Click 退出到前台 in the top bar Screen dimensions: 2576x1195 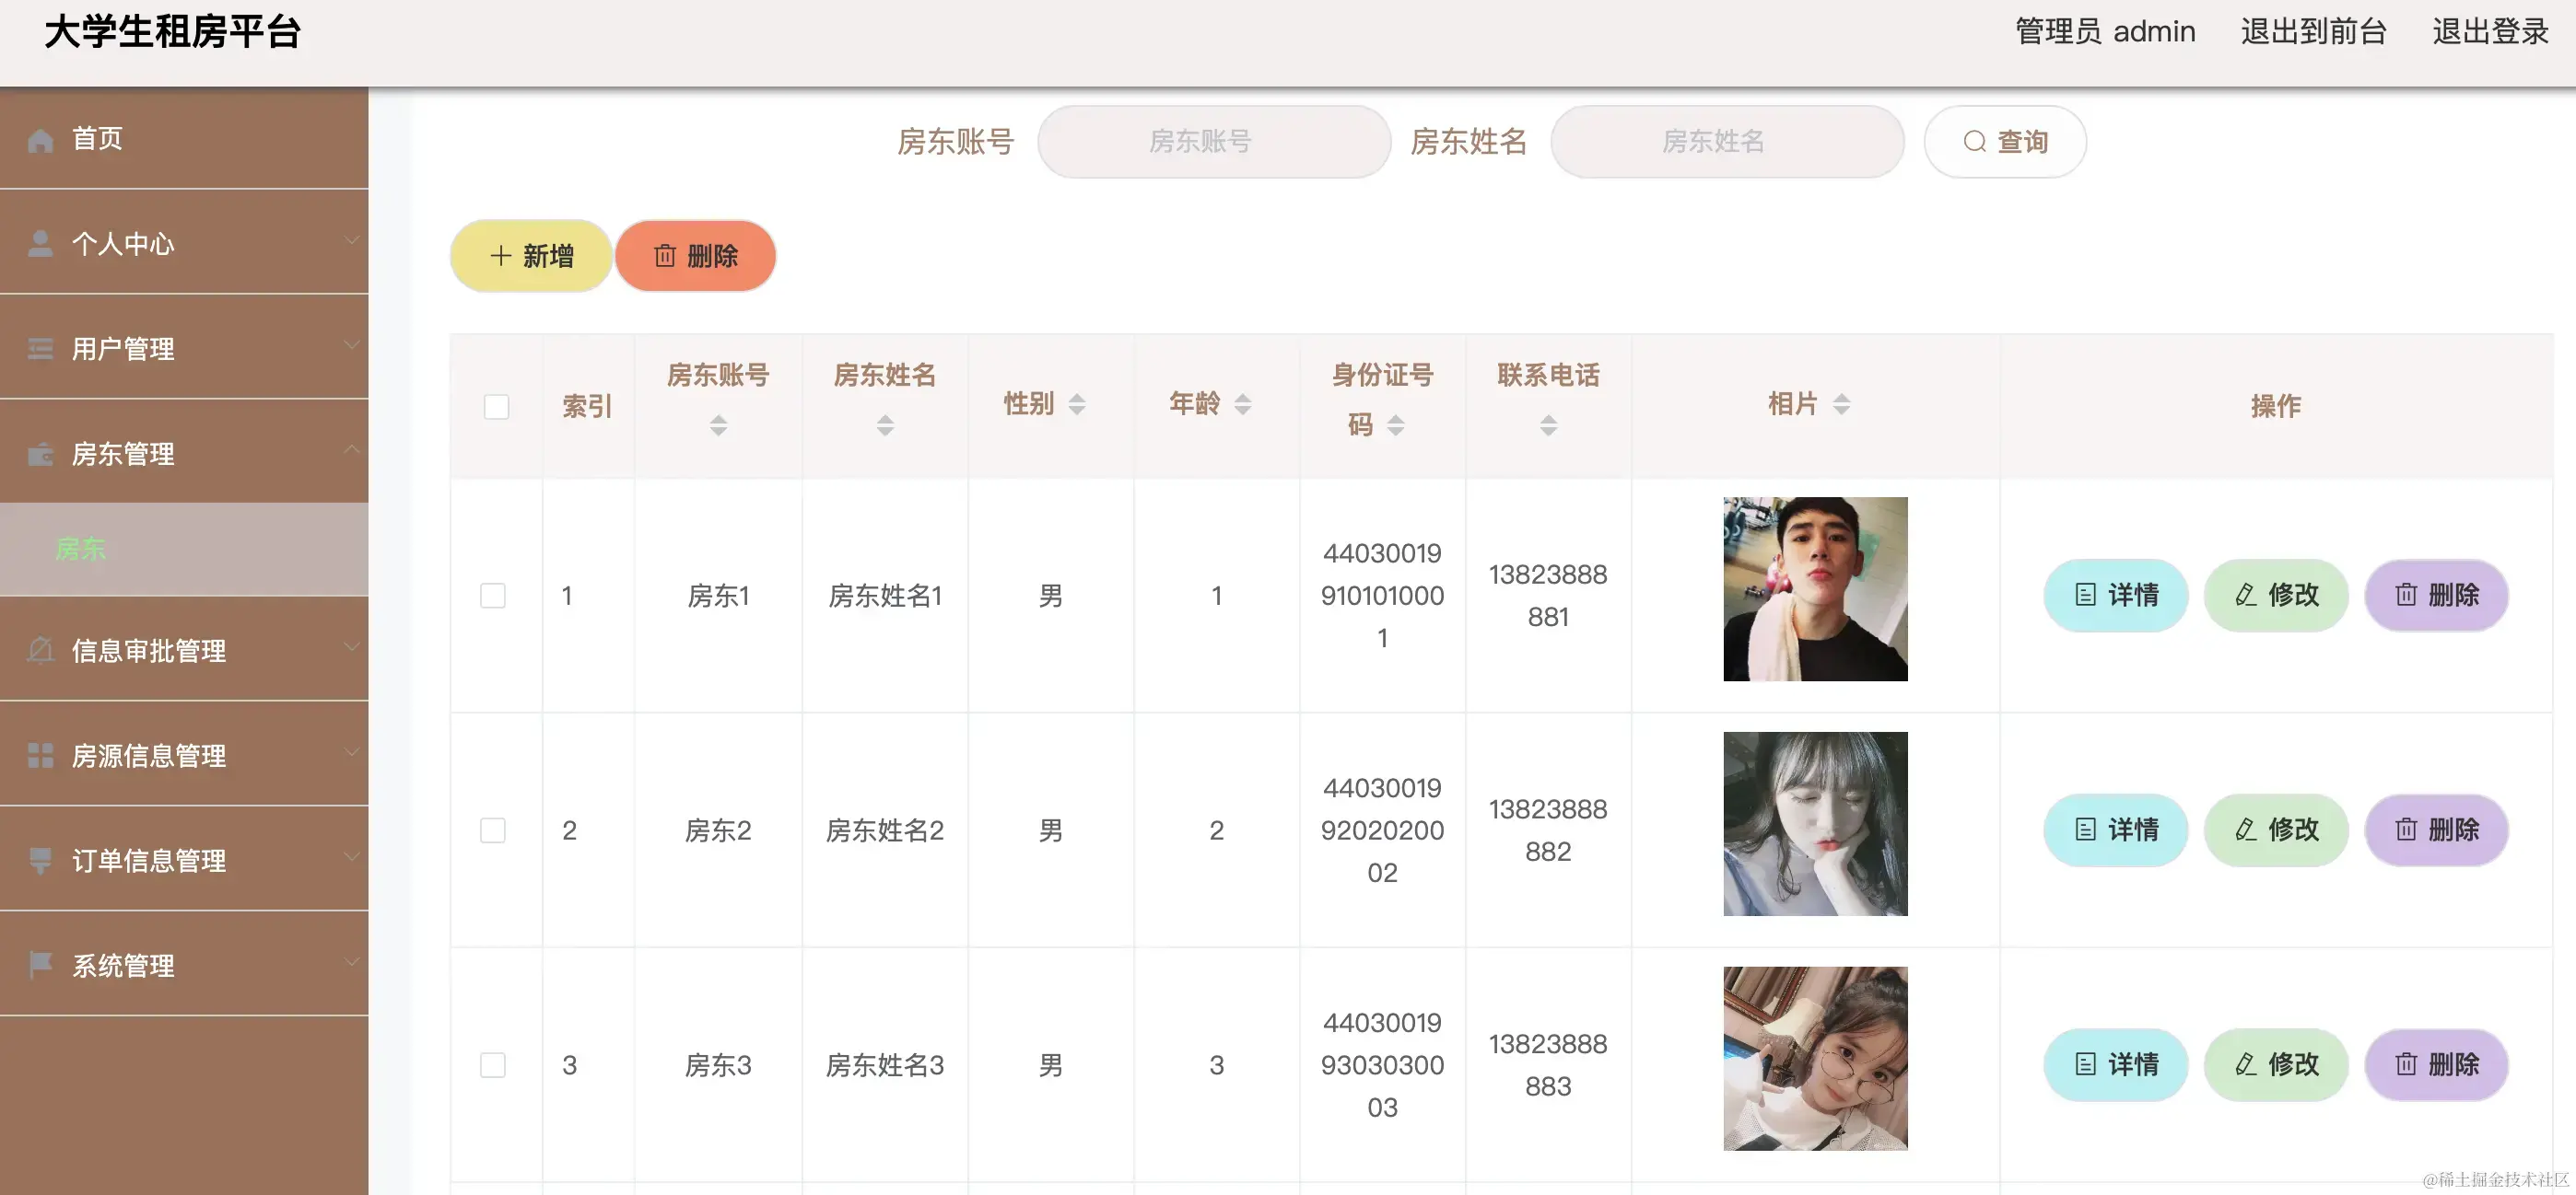(2312, 32)
